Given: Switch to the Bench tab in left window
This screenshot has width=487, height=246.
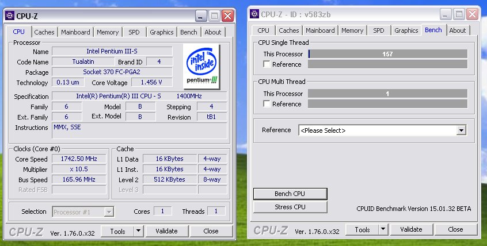Looking at the screenshot, I should 189,32.
